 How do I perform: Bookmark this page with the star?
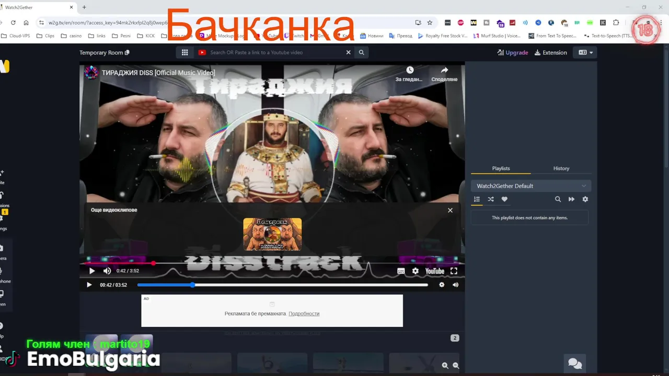click(x=430, y=22)
